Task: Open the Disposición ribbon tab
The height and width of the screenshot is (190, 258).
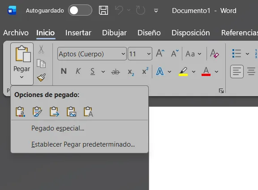Action: coord(191,33)
